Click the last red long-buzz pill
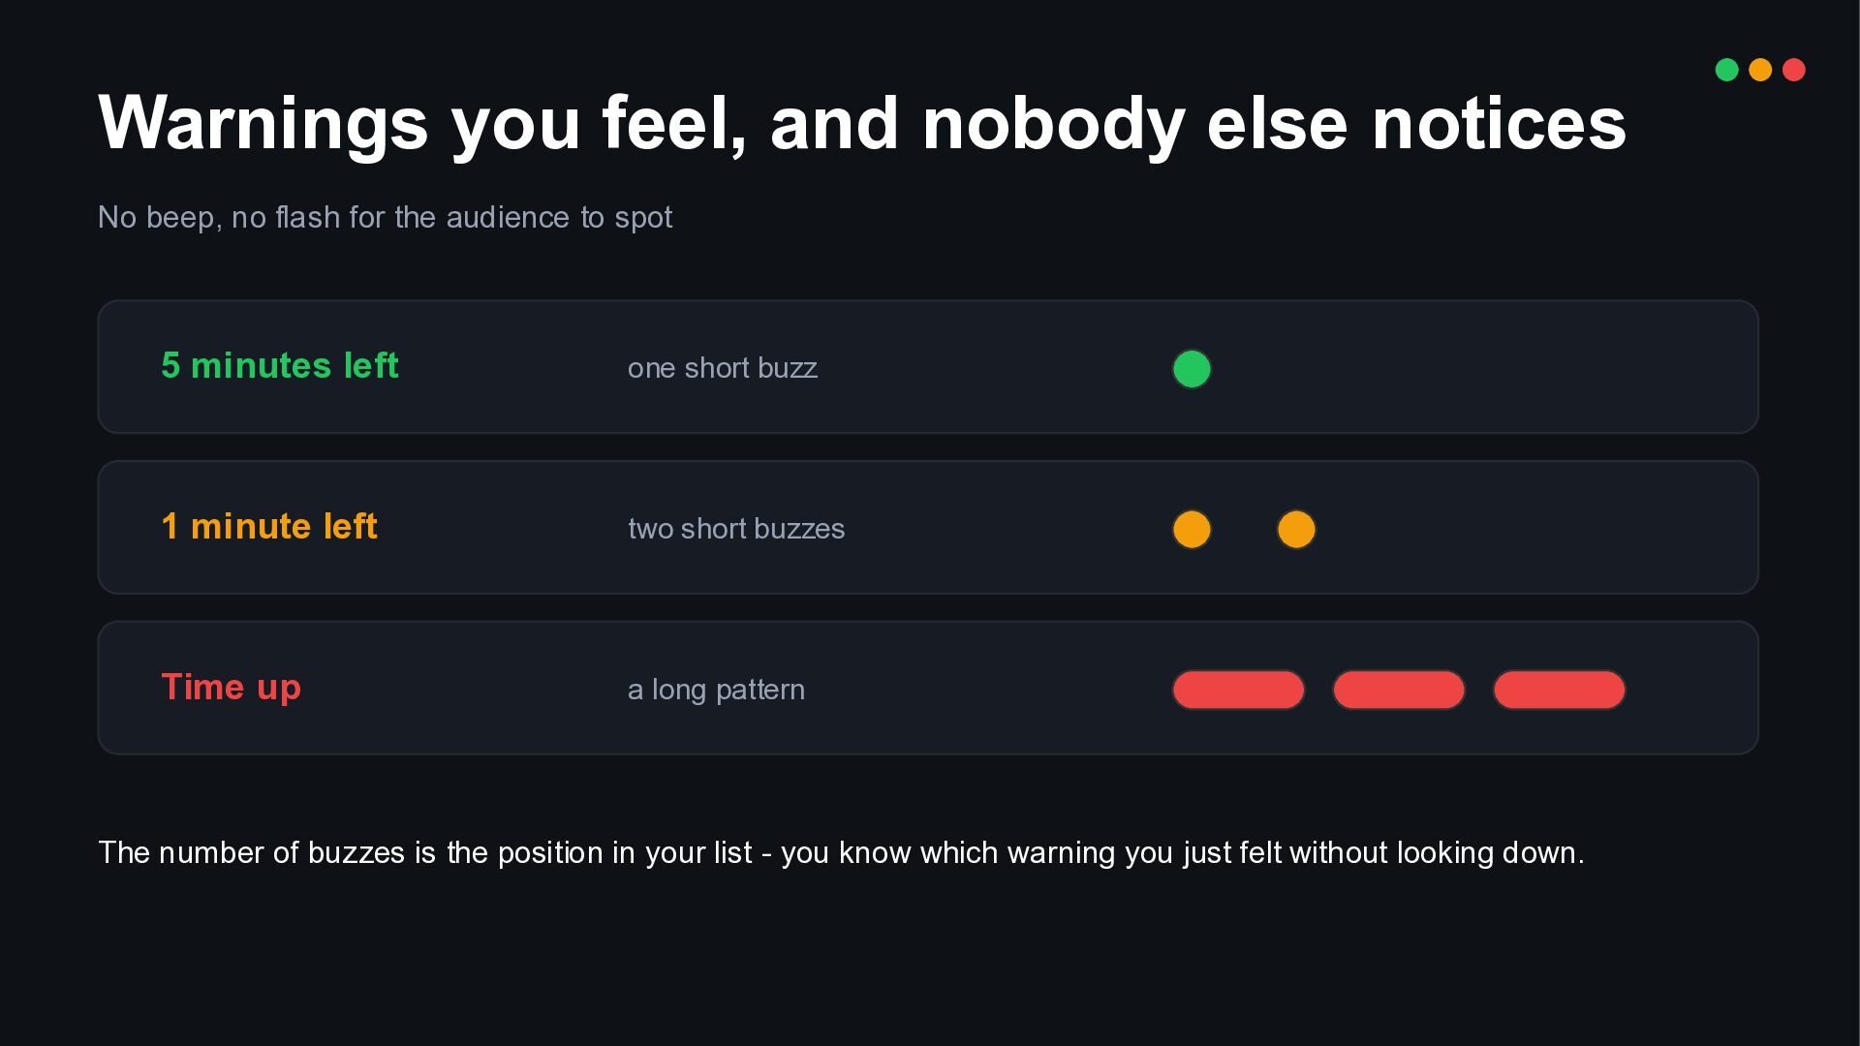 pyautogui.click(x=1560, y=690)
